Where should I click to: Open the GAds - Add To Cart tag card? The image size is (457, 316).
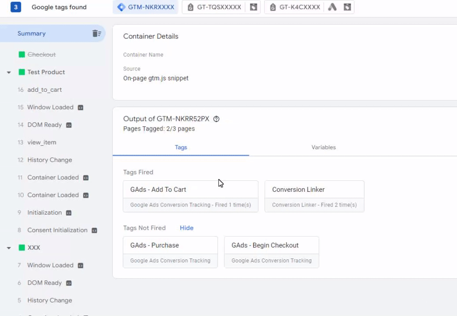191,196
